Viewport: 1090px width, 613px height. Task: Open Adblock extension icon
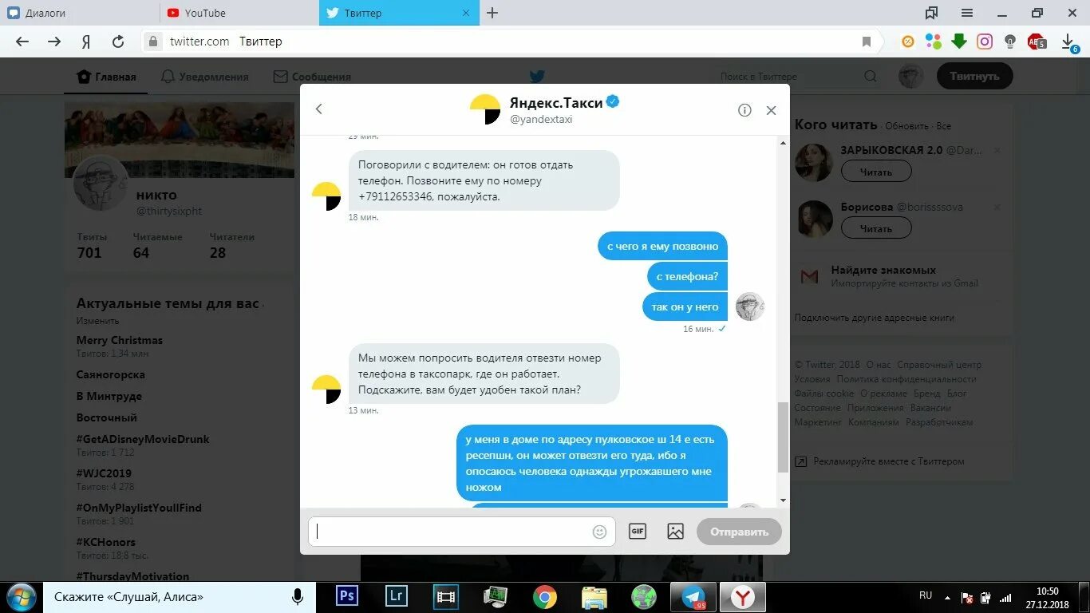pos(1037,42)
